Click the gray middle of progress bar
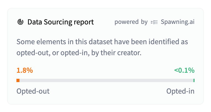The image size is (211, 112). point(105,80)
